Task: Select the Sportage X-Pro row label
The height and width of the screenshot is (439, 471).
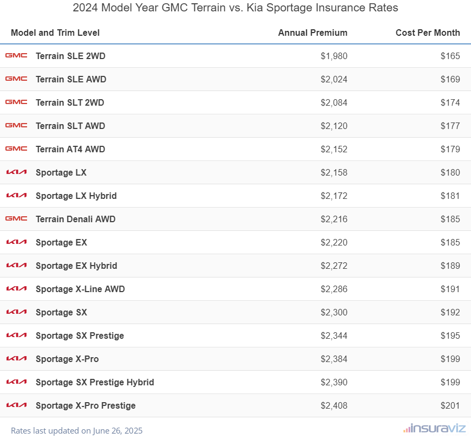Action: click(67, 359)
